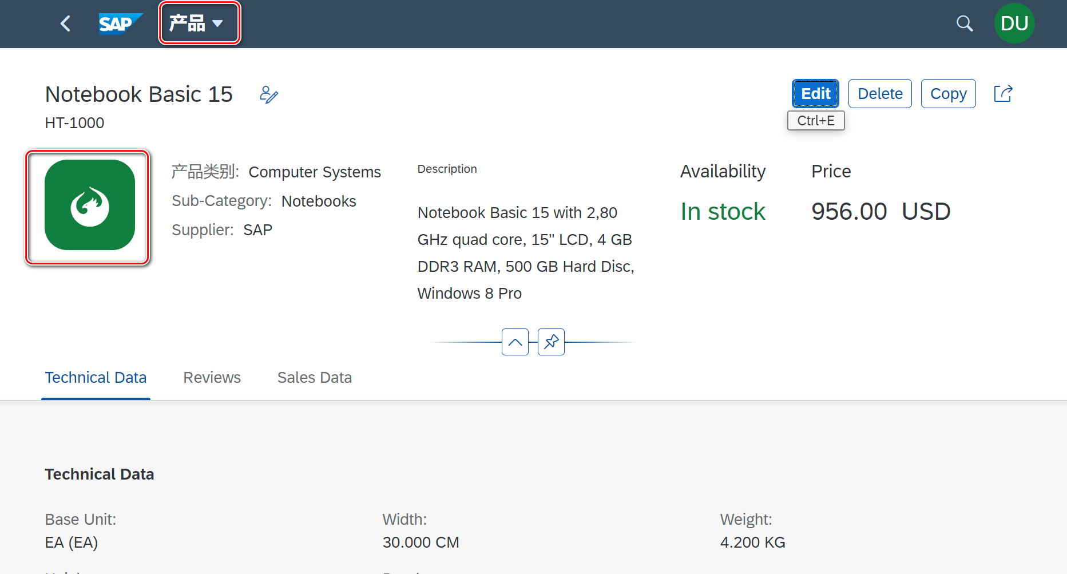
Task: Click the product description paragraph
Action: (x=526, y=253)
